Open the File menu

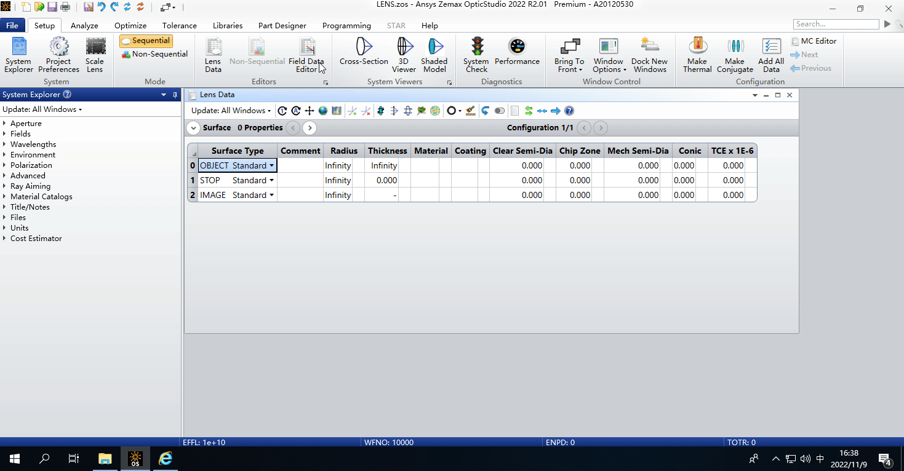(12, 25)
